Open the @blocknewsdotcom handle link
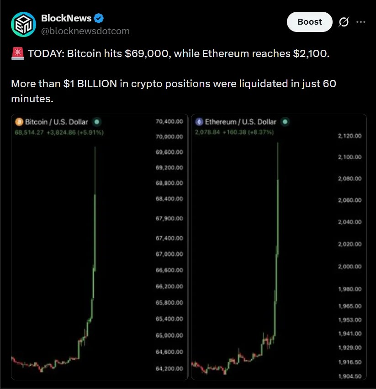The height and width of the screenshot is (389, 376). coord(85,31)
